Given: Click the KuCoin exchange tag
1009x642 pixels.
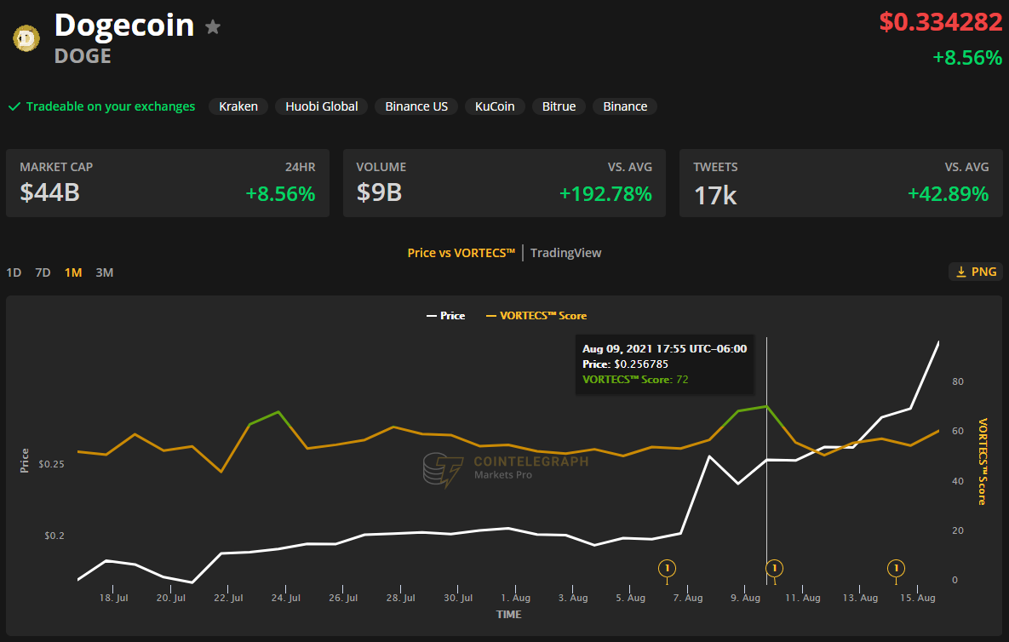Looking at the screenshot, I should click(495, 106).
